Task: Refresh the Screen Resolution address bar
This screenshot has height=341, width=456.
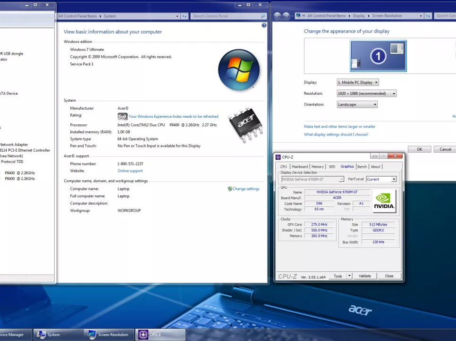Action: point(428,16)
